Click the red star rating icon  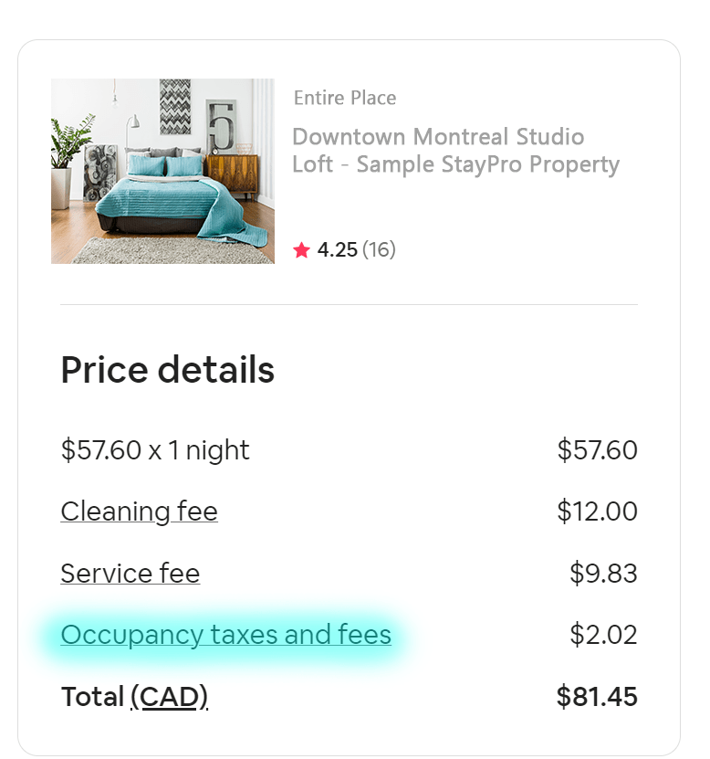coord(301,250)
